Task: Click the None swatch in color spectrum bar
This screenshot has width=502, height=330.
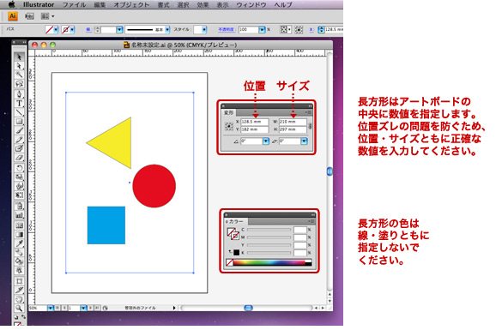Action: (x=230, y=262)
